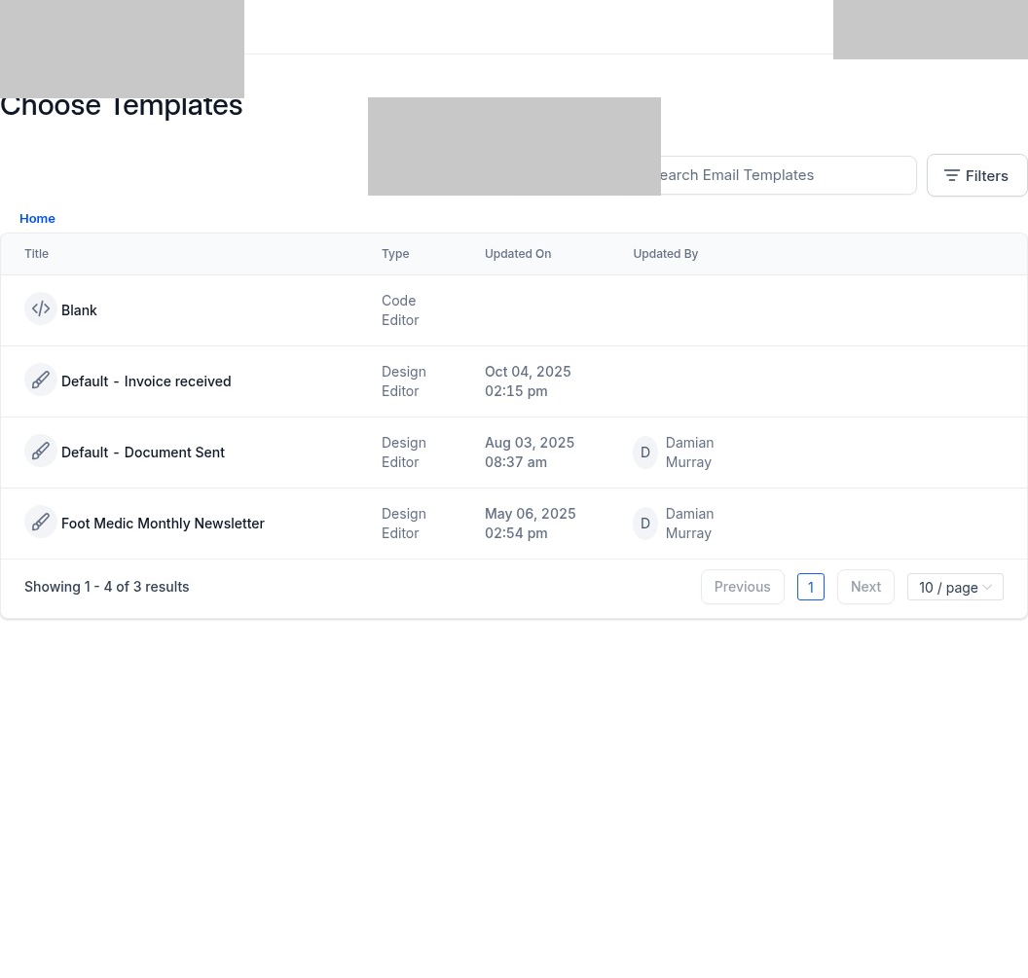Viewport: 1028px width, 978px height.
Task: Click the Oct 04, 2025 02:15 pm date
Action: pyautogui.click(x=528, y=381)
